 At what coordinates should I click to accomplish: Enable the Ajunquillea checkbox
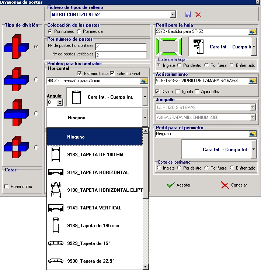197,92
